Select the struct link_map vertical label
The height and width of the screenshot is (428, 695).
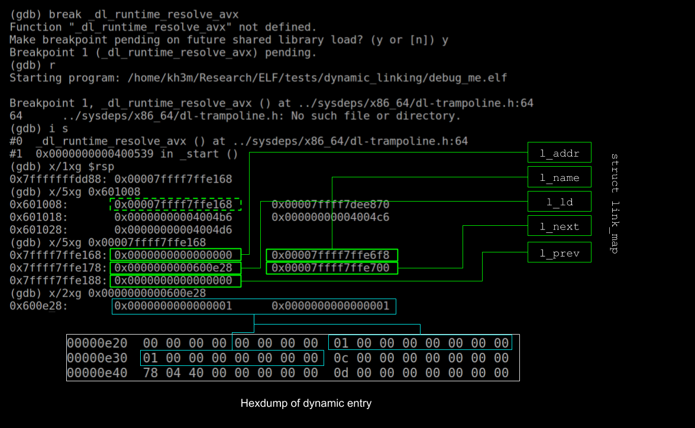pyautogui.click(x=613, y=201)
